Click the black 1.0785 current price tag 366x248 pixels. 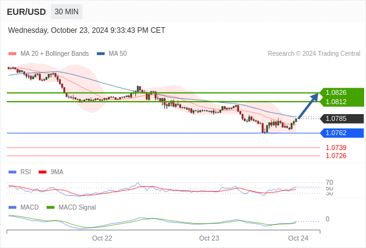342,118
